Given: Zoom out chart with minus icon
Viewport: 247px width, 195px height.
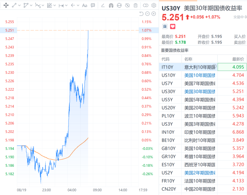Looking at the screenshot, I should click(x=147, y=14).
